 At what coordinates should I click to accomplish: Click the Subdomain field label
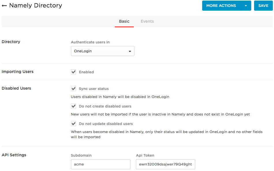pyautogui.click(x=81, y=155)
